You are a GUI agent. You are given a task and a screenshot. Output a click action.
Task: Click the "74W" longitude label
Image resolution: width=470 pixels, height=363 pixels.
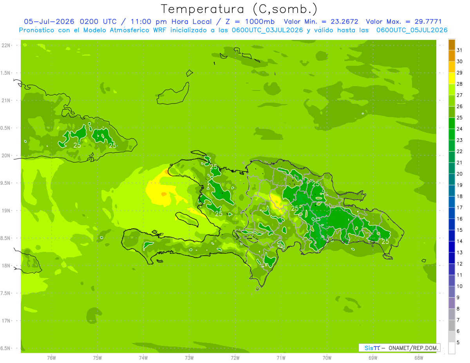143,358
